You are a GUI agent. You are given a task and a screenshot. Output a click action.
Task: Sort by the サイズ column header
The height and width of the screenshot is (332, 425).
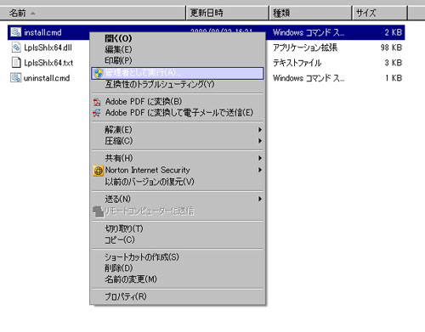[380, 13]
